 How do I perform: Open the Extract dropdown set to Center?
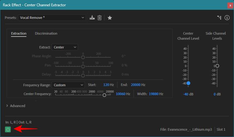coord(65,47)
